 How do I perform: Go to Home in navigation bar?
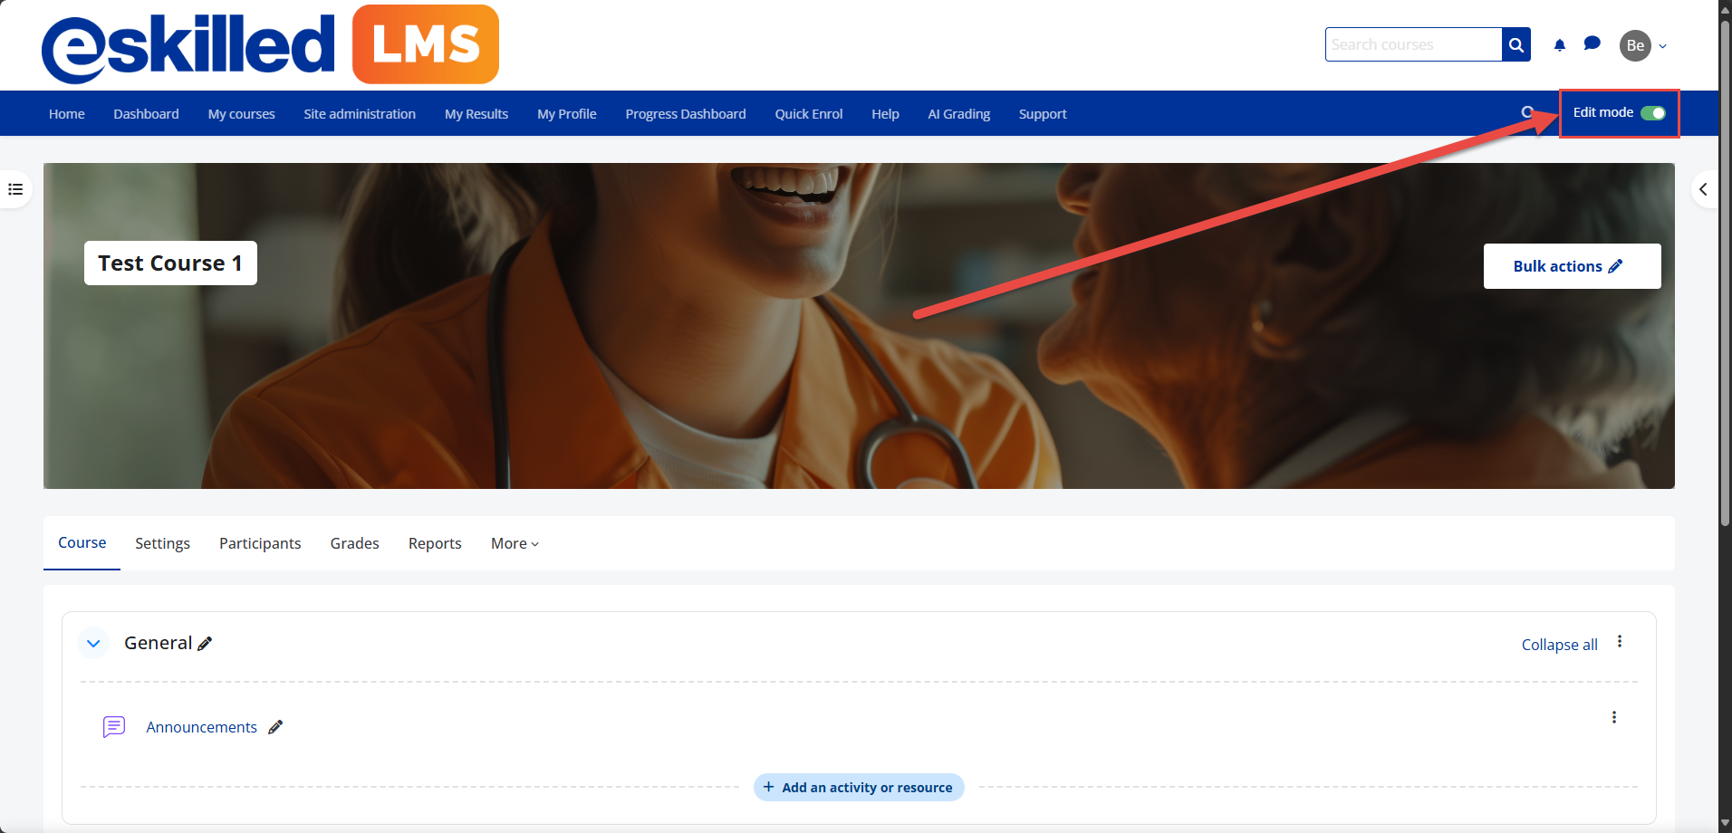67,114
